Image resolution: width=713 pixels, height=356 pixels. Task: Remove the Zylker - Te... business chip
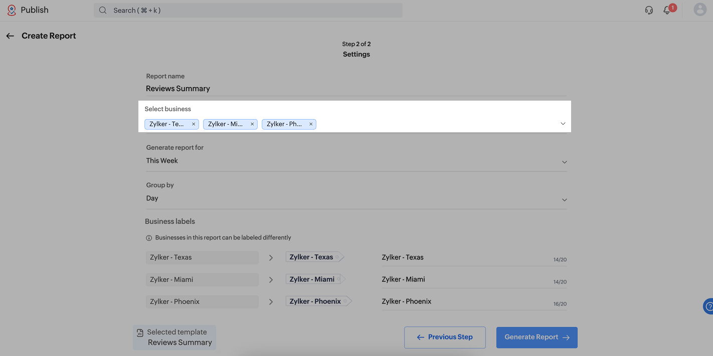(x=194, y=124)
